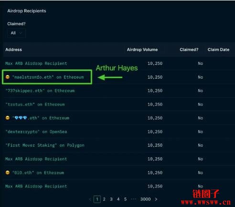Click the emoji icon beside 010.eth
This screenshot has height=207, width=235.
click(8, 173)
